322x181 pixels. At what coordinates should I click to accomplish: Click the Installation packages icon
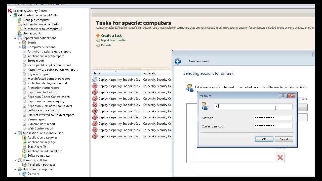coord(24,165)
